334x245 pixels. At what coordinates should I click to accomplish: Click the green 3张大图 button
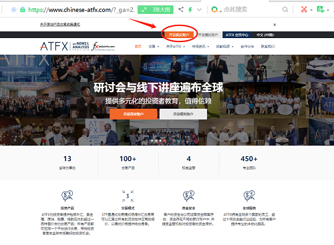click(x=156, y=9)
